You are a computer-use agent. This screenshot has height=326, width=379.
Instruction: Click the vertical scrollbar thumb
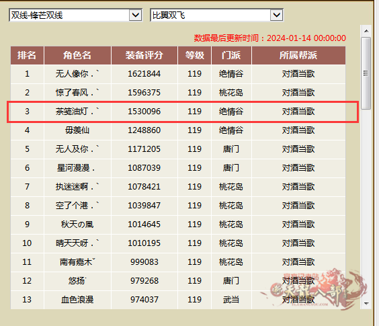point(366,73)
